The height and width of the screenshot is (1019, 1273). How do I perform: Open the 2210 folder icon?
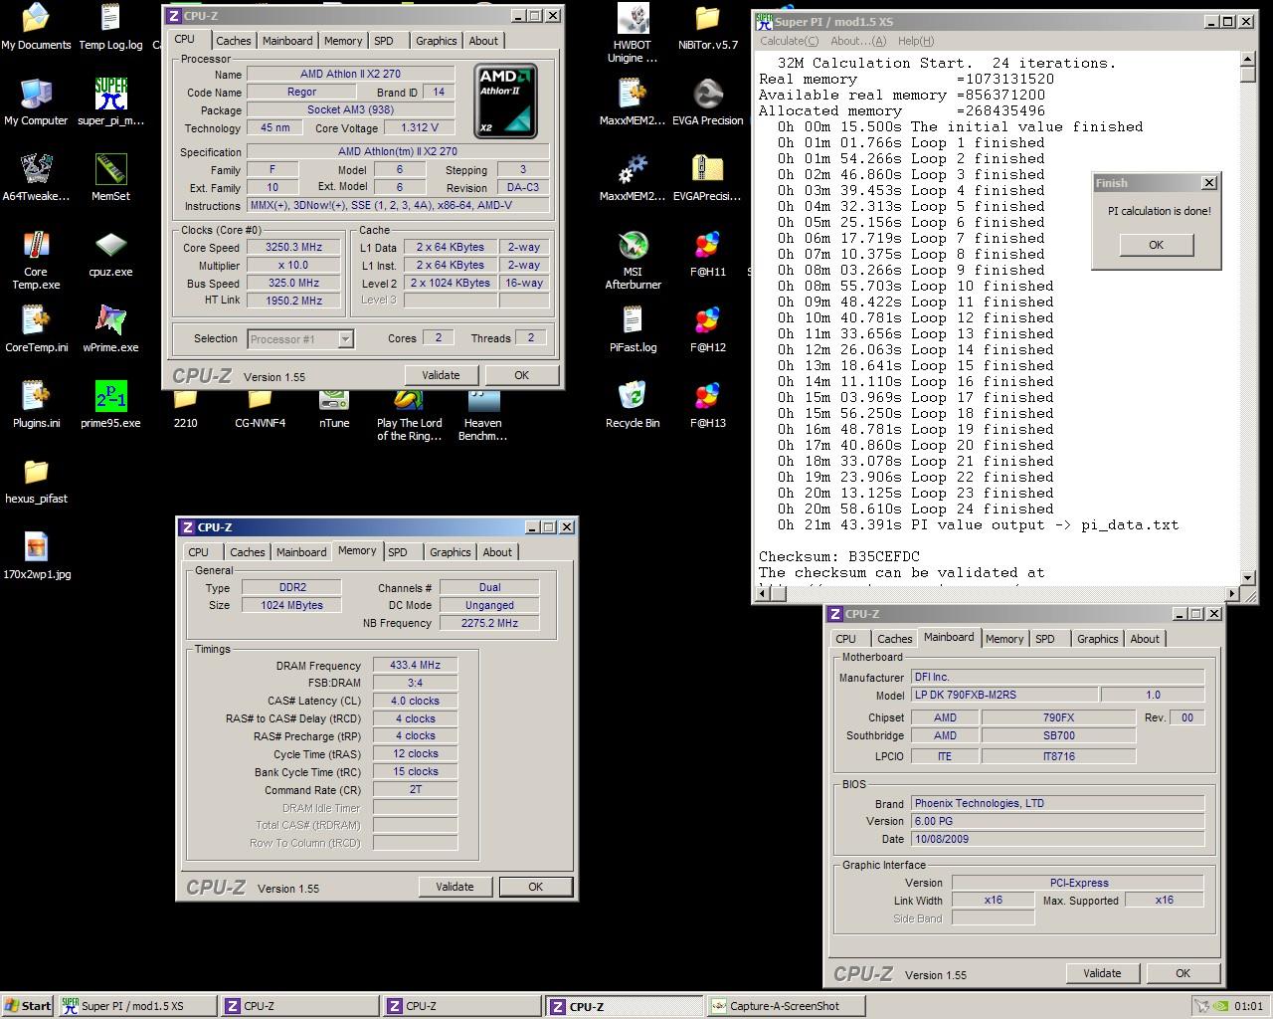pyautogui.click(x=185, y=410)
